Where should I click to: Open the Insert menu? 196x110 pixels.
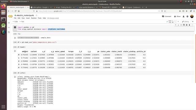point(28,18)
